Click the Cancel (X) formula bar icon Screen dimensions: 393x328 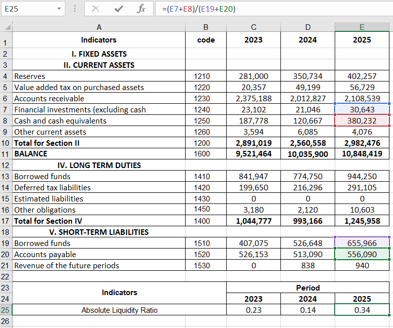pos(96,9)
